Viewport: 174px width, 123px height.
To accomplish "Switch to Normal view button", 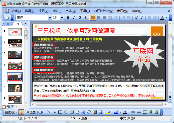I will [4, 107].
